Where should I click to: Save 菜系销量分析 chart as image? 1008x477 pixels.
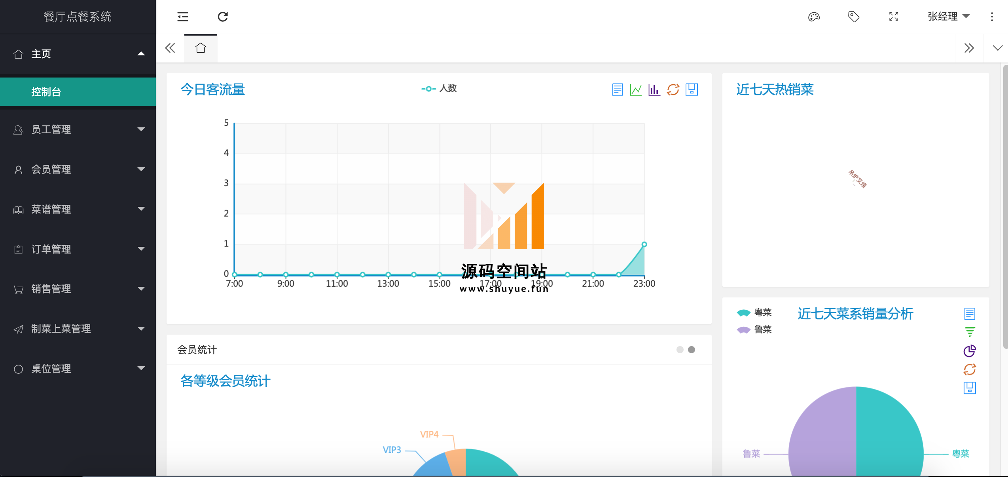click(x=970, y=388)
